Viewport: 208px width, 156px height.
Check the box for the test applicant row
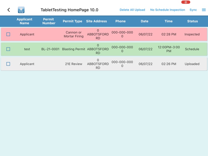click(8, 49)
